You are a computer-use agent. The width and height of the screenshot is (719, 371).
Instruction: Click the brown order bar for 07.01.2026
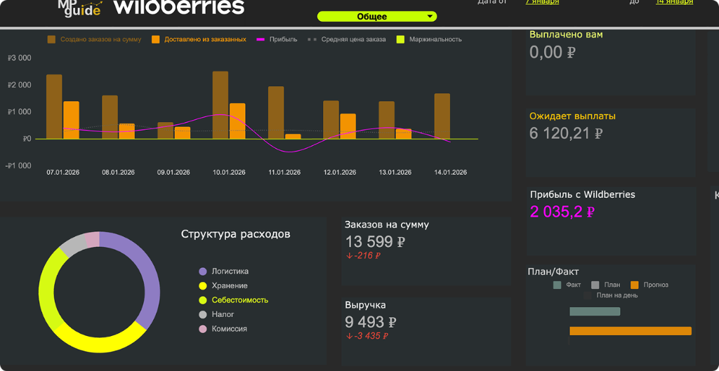[x=54, y=107]
